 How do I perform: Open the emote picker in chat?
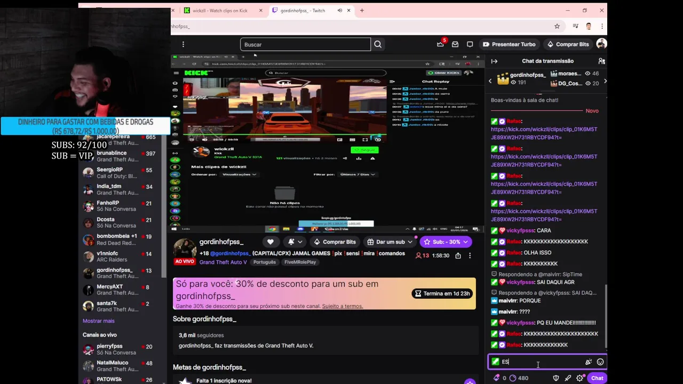pyautogui.click(x=600, y=362)
